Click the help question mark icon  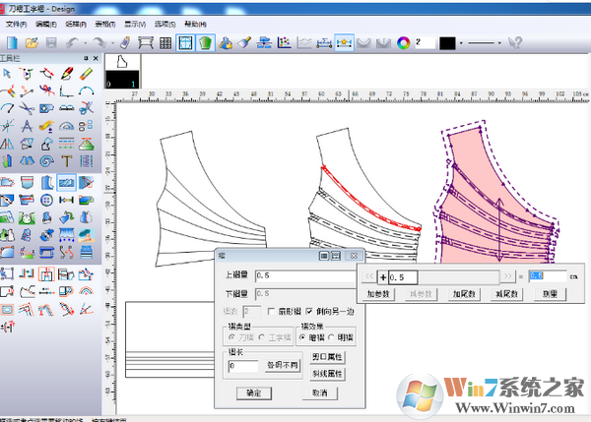coord(513,43)
